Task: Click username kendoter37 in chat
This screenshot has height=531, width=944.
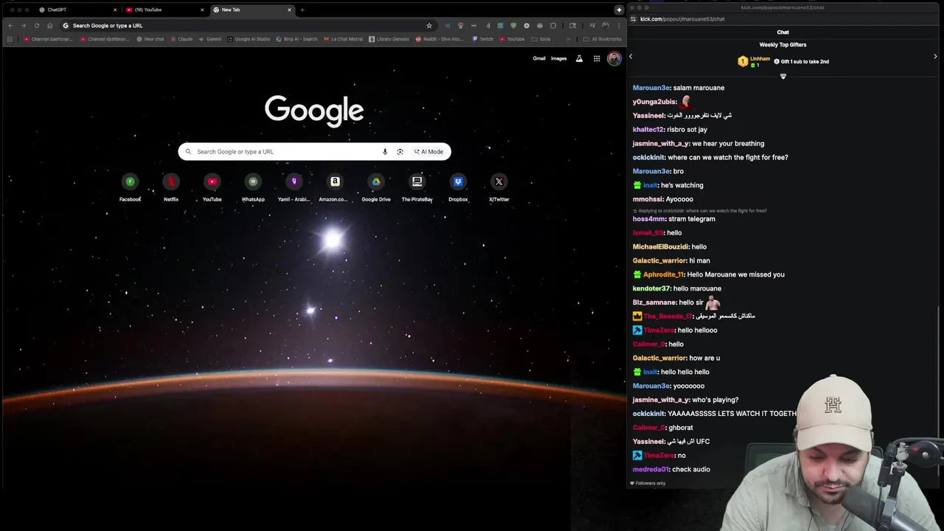Action: 651,288
